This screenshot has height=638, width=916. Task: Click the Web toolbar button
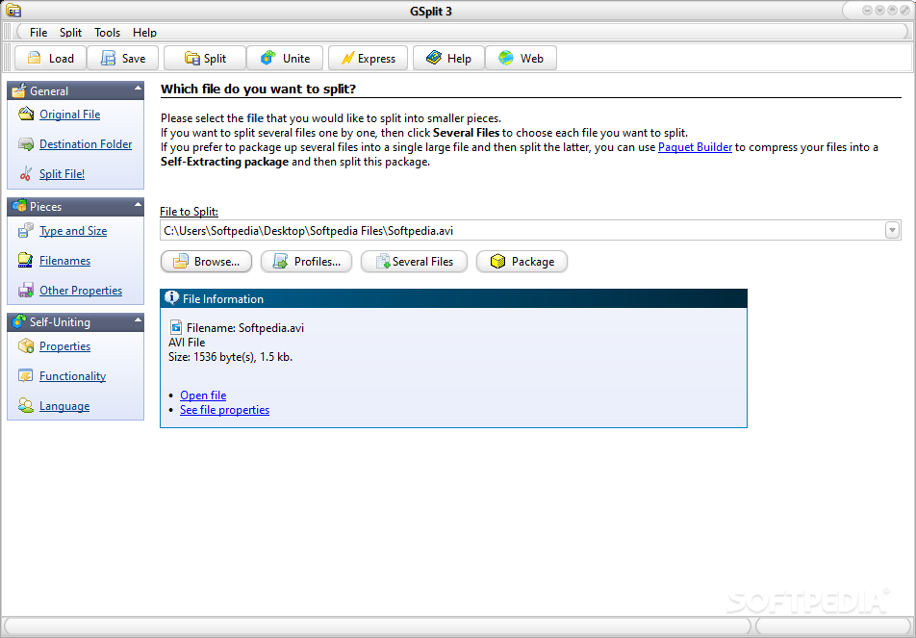coord(521,58)
